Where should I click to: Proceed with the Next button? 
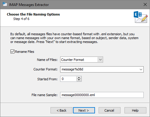pyautogui.click(x=84, y=110)
